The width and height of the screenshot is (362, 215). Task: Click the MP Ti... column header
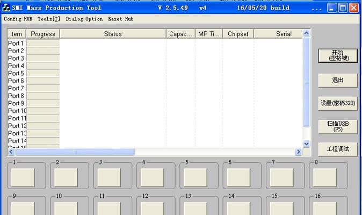[x=209, y=34]
